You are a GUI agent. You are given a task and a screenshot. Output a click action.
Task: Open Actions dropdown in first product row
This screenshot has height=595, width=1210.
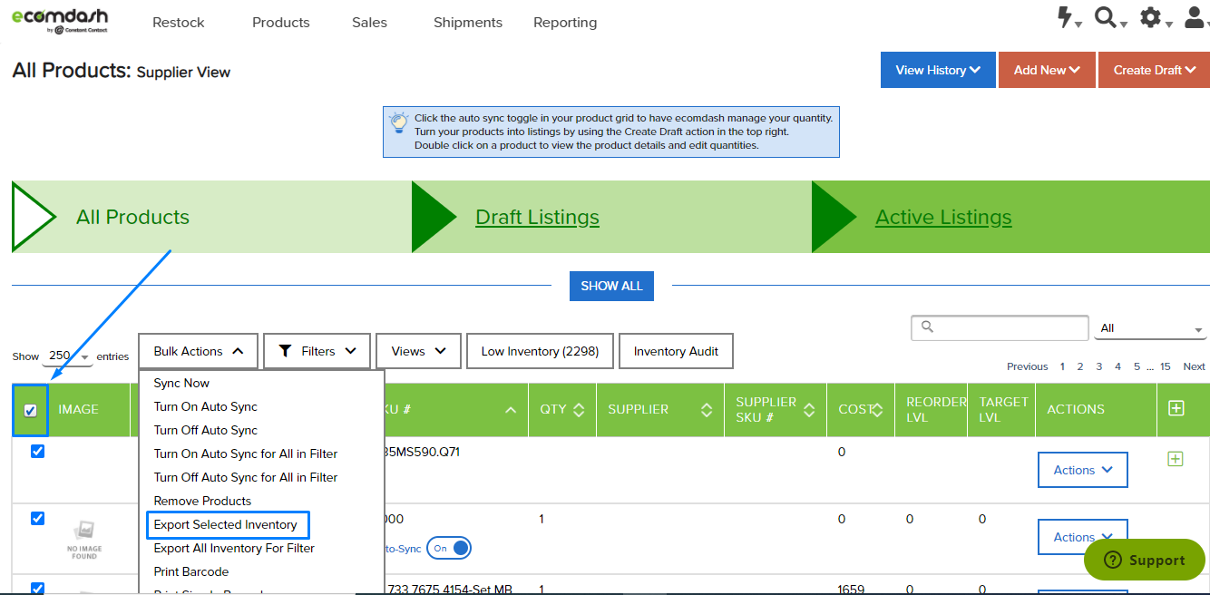coord(1082,470)
